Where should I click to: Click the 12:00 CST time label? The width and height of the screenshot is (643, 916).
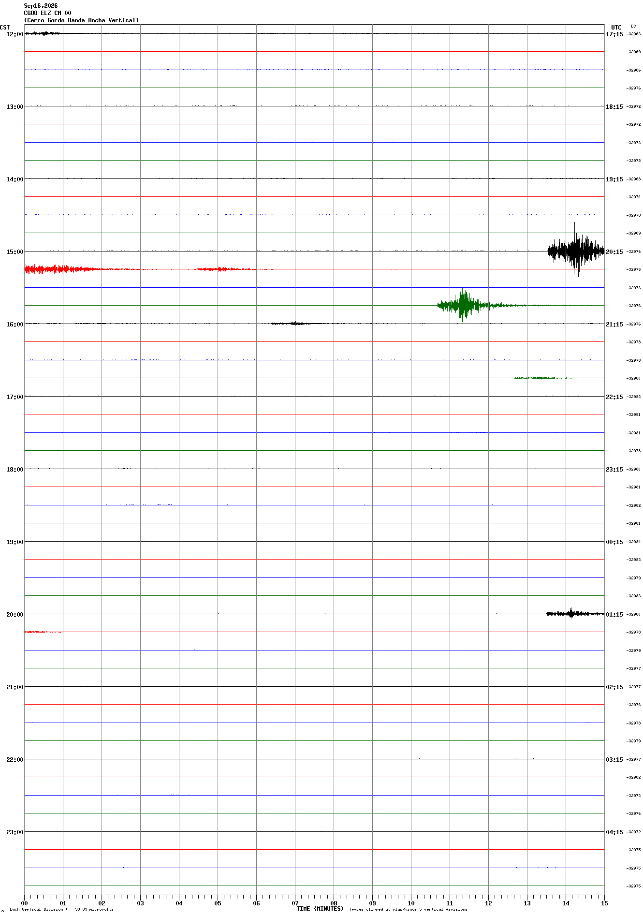pos(15,34)
